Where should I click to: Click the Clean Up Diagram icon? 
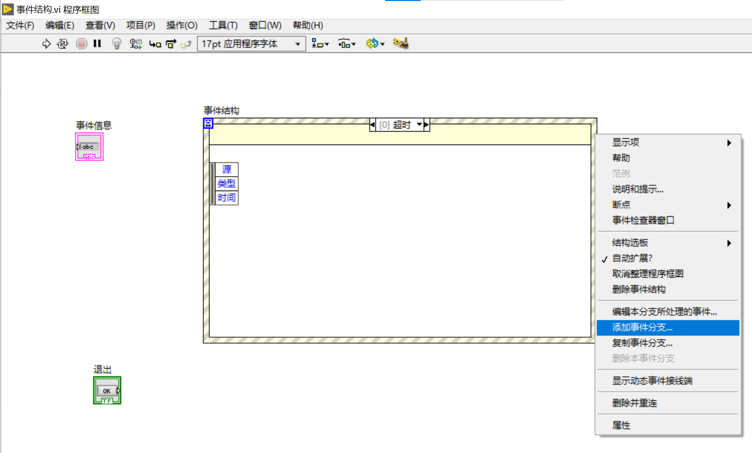pyautogui.click(x=401, y=43)
